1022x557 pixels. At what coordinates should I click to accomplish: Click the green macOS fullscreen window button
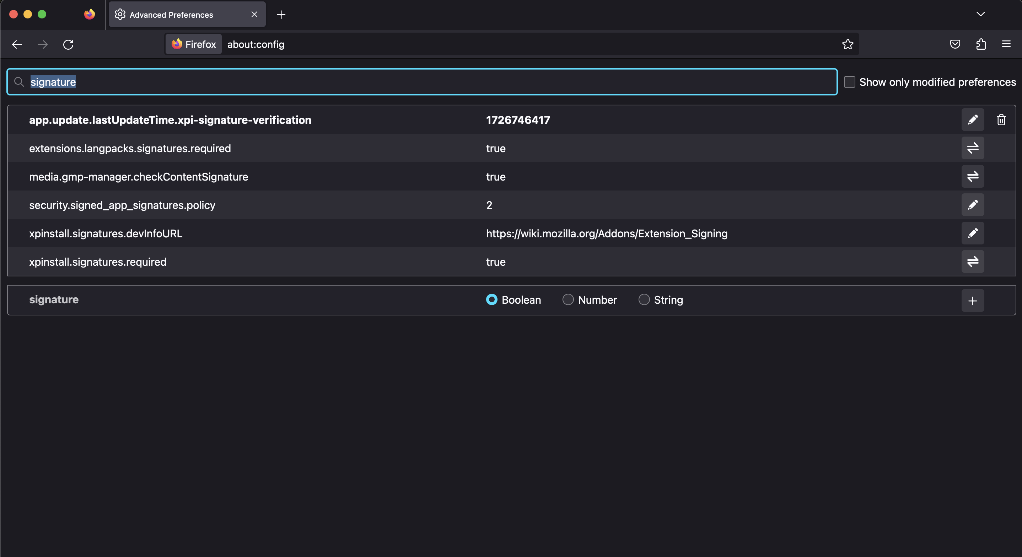(x=42, y=14)
